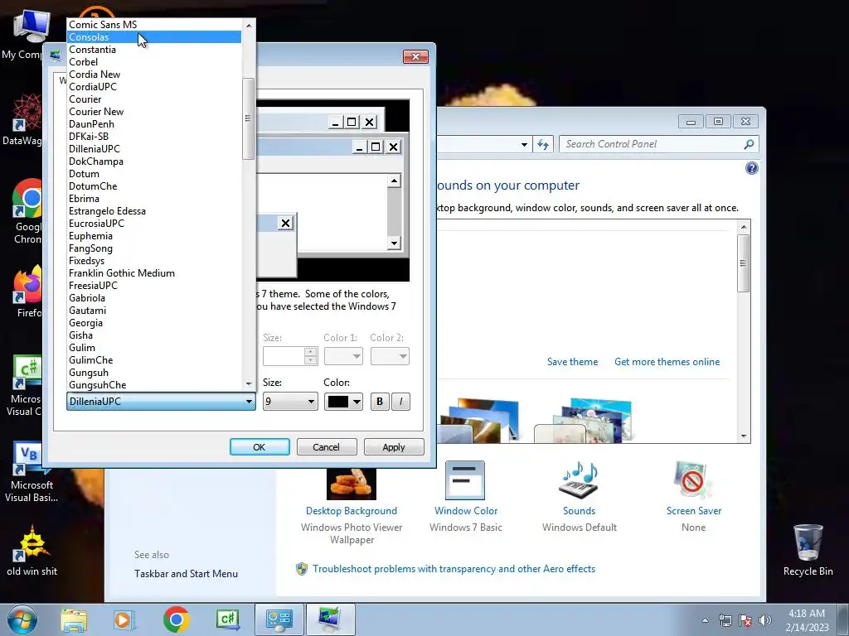Choose DaunPenh from font list
The image size is (849, 636).
point(153,124)
